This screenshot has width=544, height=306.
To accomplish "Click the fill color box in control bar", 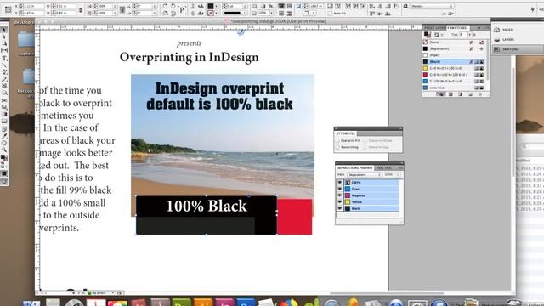I will (x=211, y=6).
